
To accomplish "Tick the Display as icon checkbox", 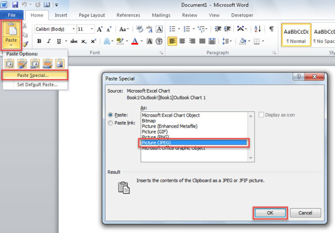I will (x=261, y=115).
